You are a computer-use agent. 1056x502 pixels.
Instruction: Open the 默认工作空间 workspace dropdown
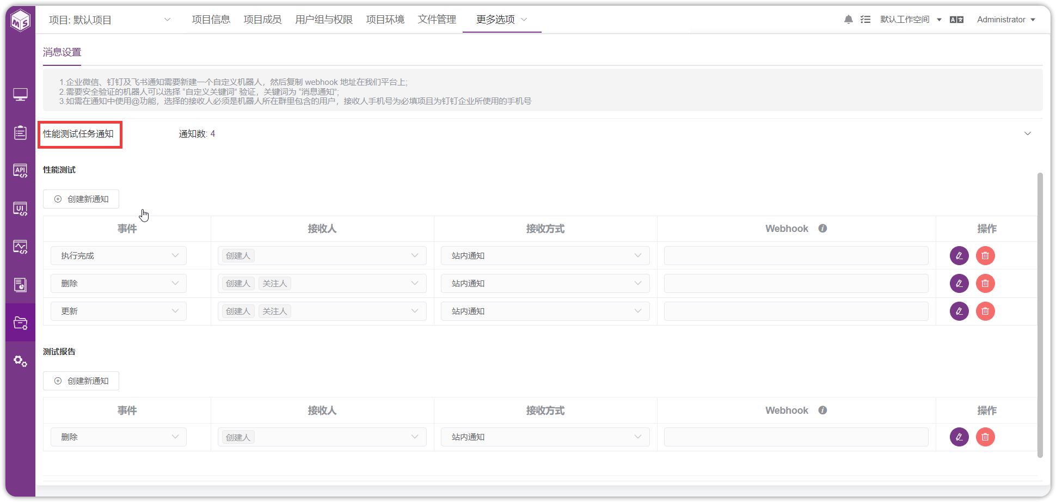coord(911,20)
